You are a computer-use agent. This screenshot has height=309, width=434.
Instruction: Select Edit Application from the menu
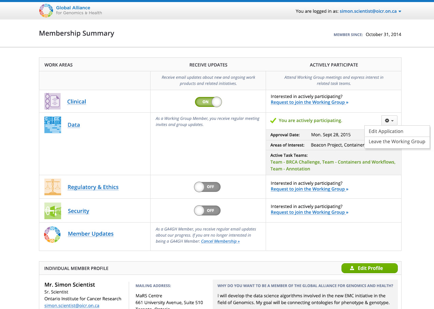click(386, 131)
